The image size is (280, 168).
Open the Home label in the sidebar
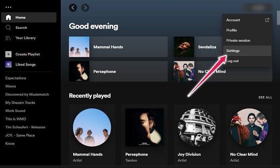pos(20,17)
